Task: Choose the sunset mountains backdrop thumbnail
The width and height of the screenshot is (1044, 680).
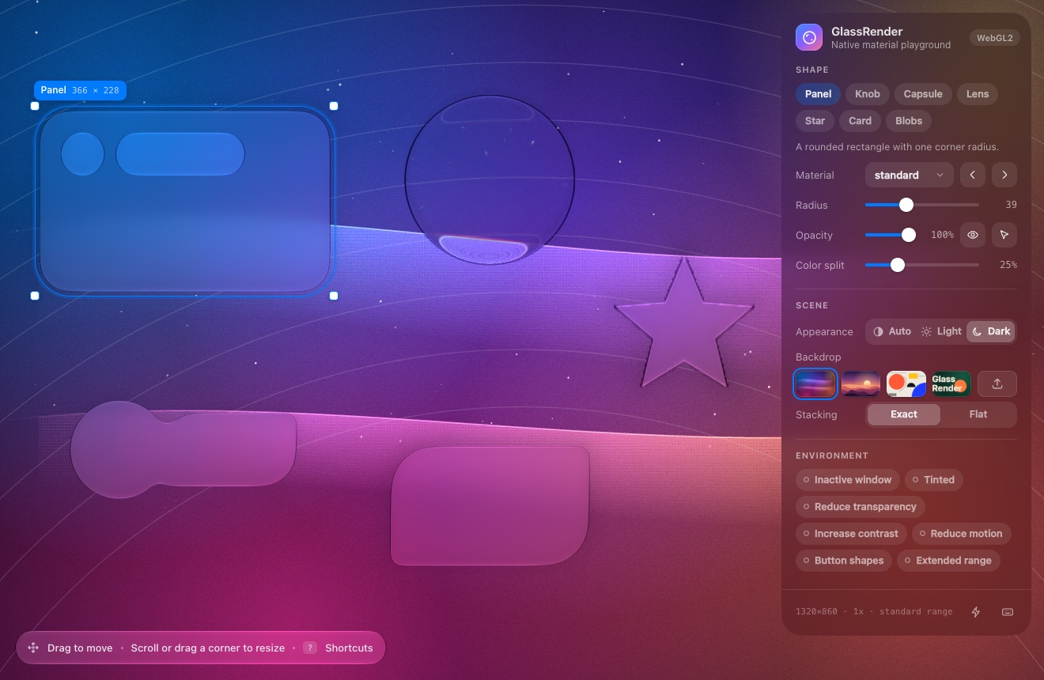Action: click(861, 383)
